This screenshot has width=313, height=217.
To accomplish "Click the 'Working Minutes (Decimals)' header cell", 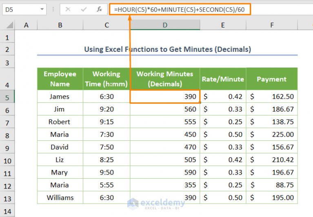I will point(165,79).
